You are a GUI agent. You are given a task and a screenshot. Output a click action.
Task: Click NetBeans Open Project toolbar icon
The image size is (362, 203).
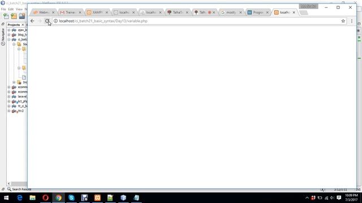pyautogui.click(x=22, y=16)
